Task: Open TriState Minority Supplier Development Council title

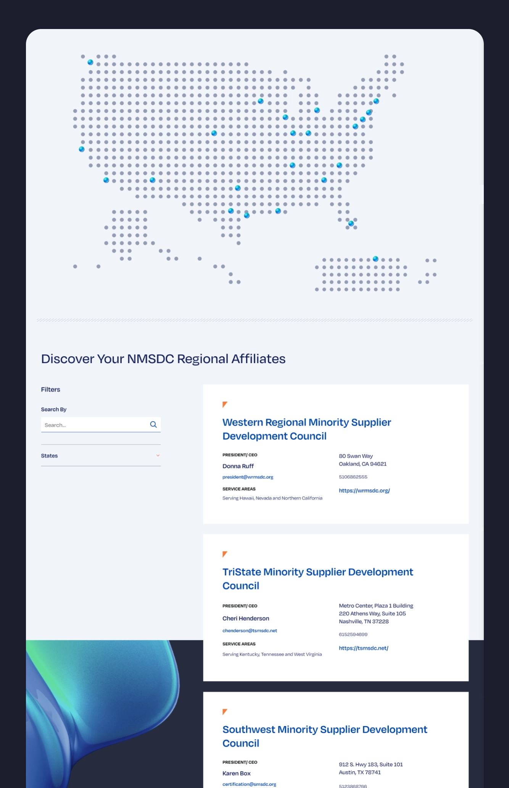Action: tap(317, 579)
